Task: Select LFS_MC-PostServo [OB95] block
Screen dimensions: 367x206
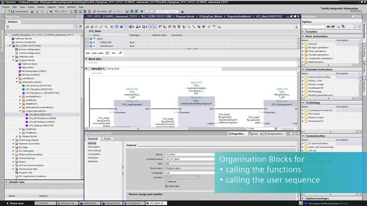Action: click(42, 118)
